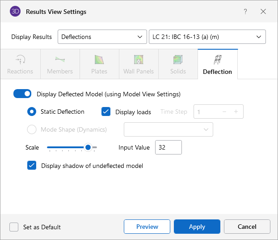Open the Mode Shape dropdown list
Image resolution: width=278 pixels, height=240 pixels.
point(168,129)
